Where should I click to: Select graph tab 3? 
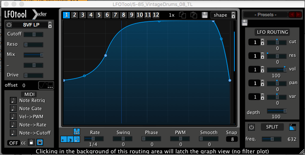pos(83,15)
